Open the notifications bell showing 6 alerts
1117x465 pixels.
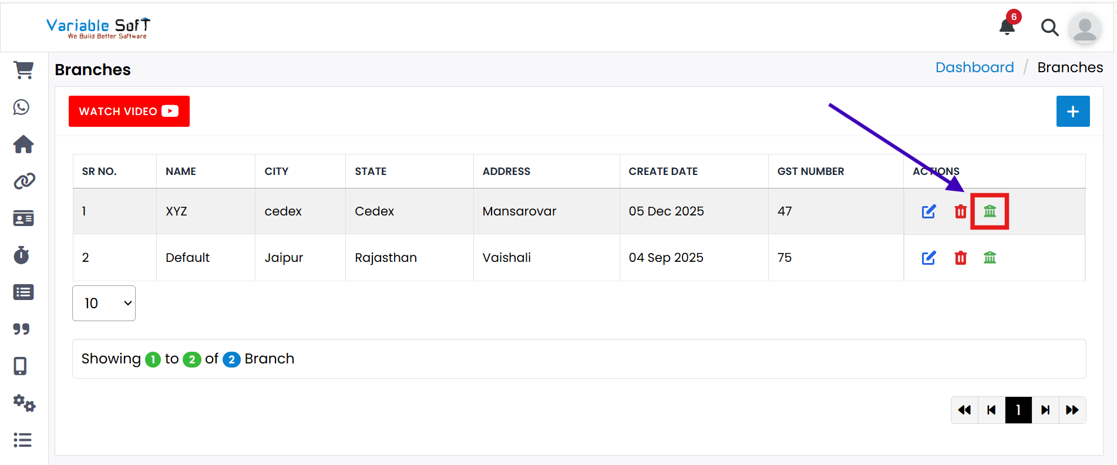[x=1007, y=26]
